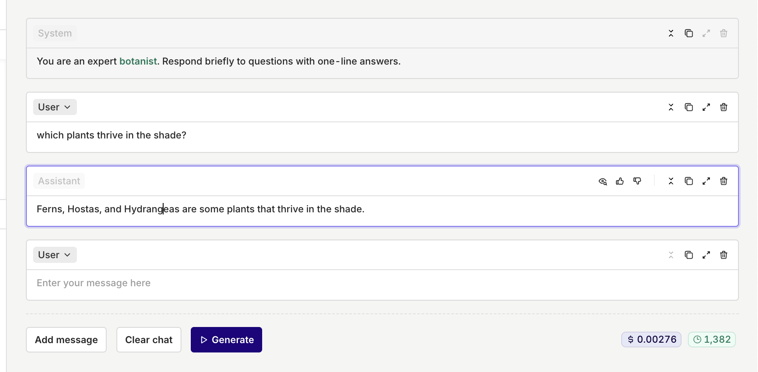Collapse the System message block
The image size is (758, 372).
click(x=671, y=33)
